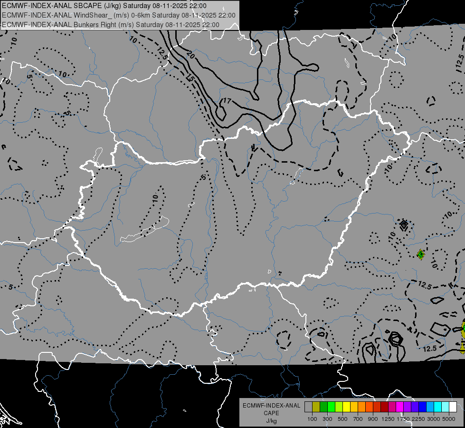Image resolution: width=465 pixels, height=428 pixels.
Task: Click the 1750 tick label in legend
Action: tap(403, 419)
